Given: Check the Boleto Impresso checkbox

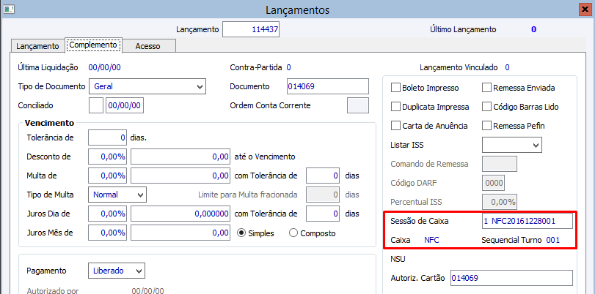Looking at the screenshot, I should [x=396, y=87].
